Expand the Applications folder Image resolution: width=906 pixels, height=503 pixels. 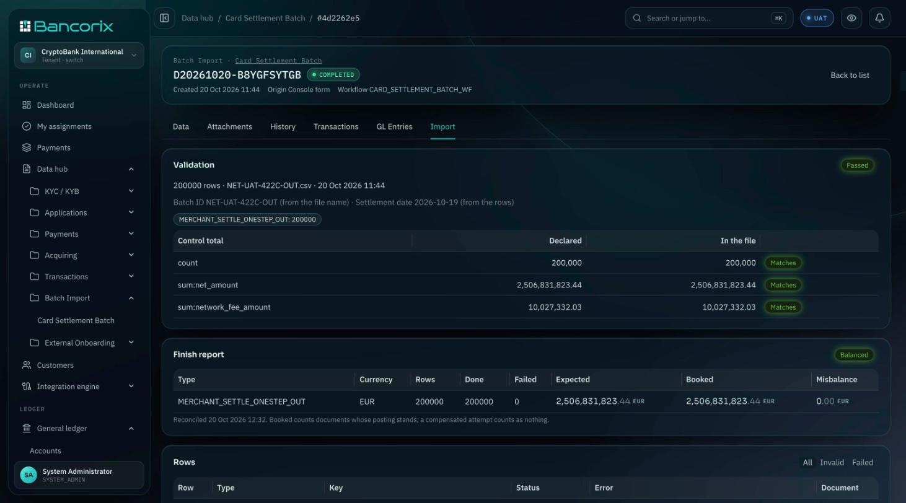[x=131, y=212]
